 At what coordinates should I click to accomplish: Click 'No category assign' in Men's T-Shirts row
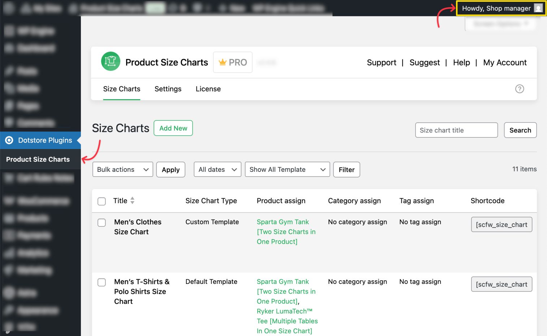point(357,282)
